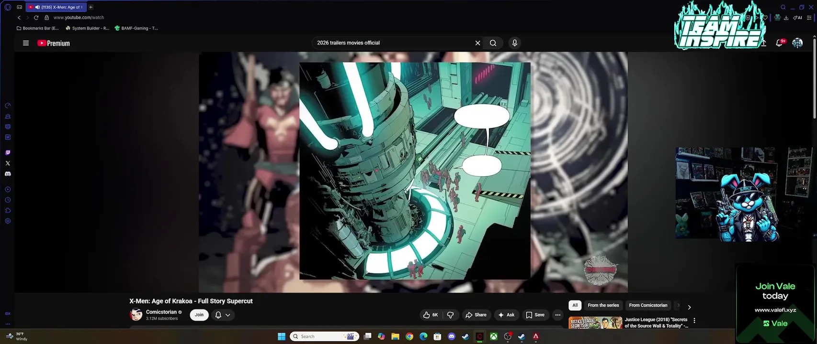Select the From Comicstorian chip
The width and height of the screenshot is (817, 344).
pos(648,305)
